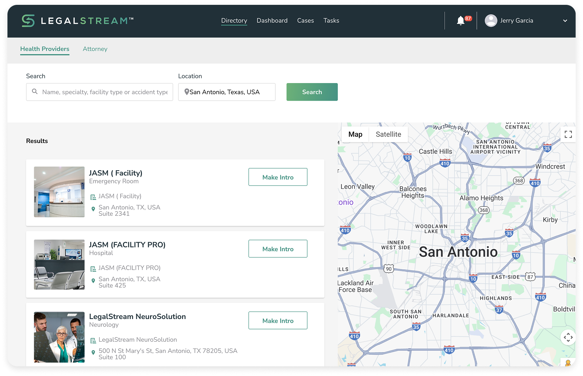Screen dimensions: 583x376
Task: Click the map camera pan control
Action: 568,338
